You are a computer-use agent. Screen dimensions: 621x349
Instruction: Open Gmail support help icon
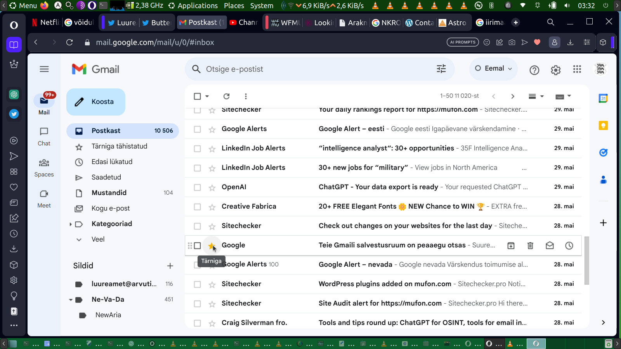pyautogui.click(x=534, y=70)
